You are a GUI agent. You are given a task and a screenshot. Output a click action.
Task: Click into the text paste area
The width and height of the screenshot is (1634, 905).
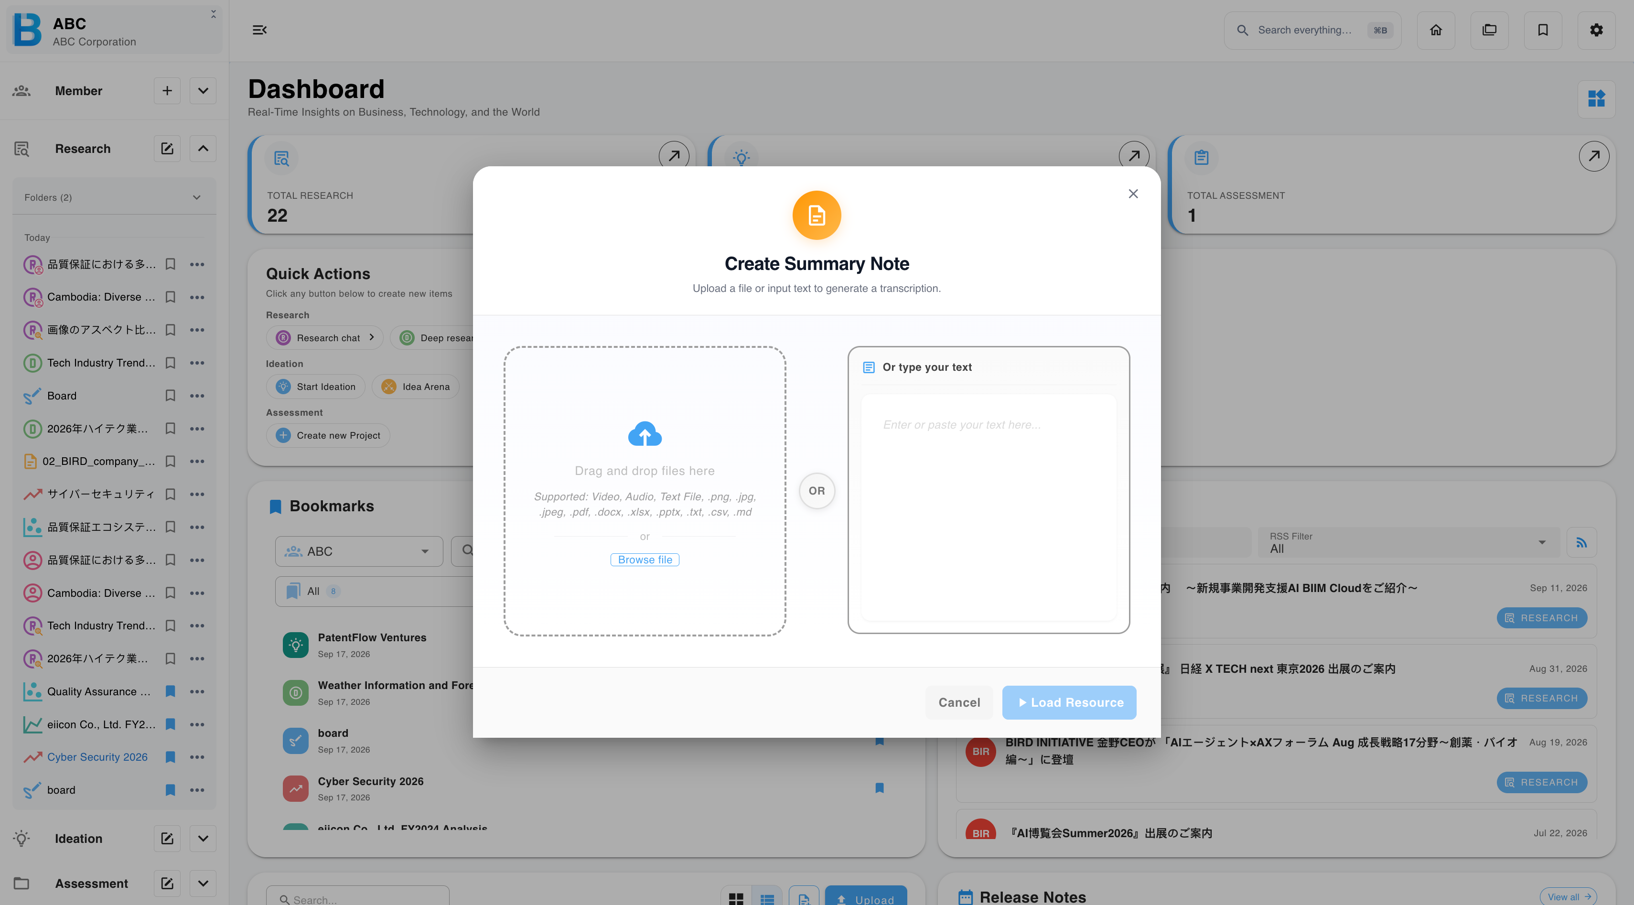(988, 506)
